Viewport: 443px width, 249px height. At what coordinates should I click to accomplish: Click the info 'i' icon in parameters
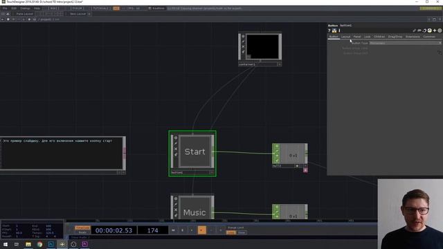click(339, 30)
